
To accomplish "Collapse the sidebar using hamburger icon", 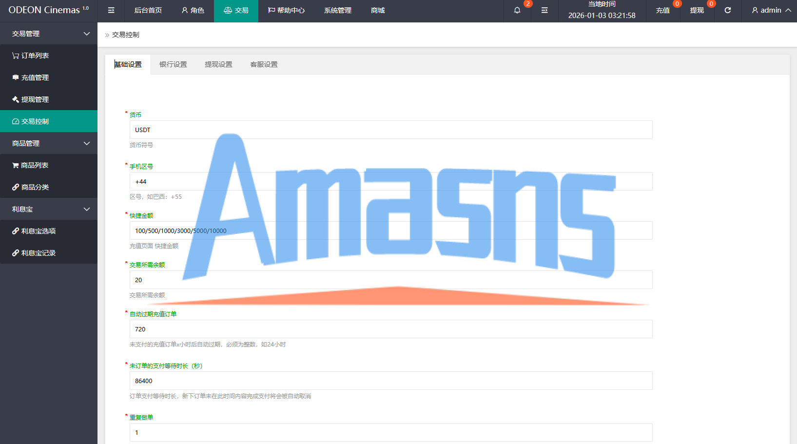I will pos(111,10).
